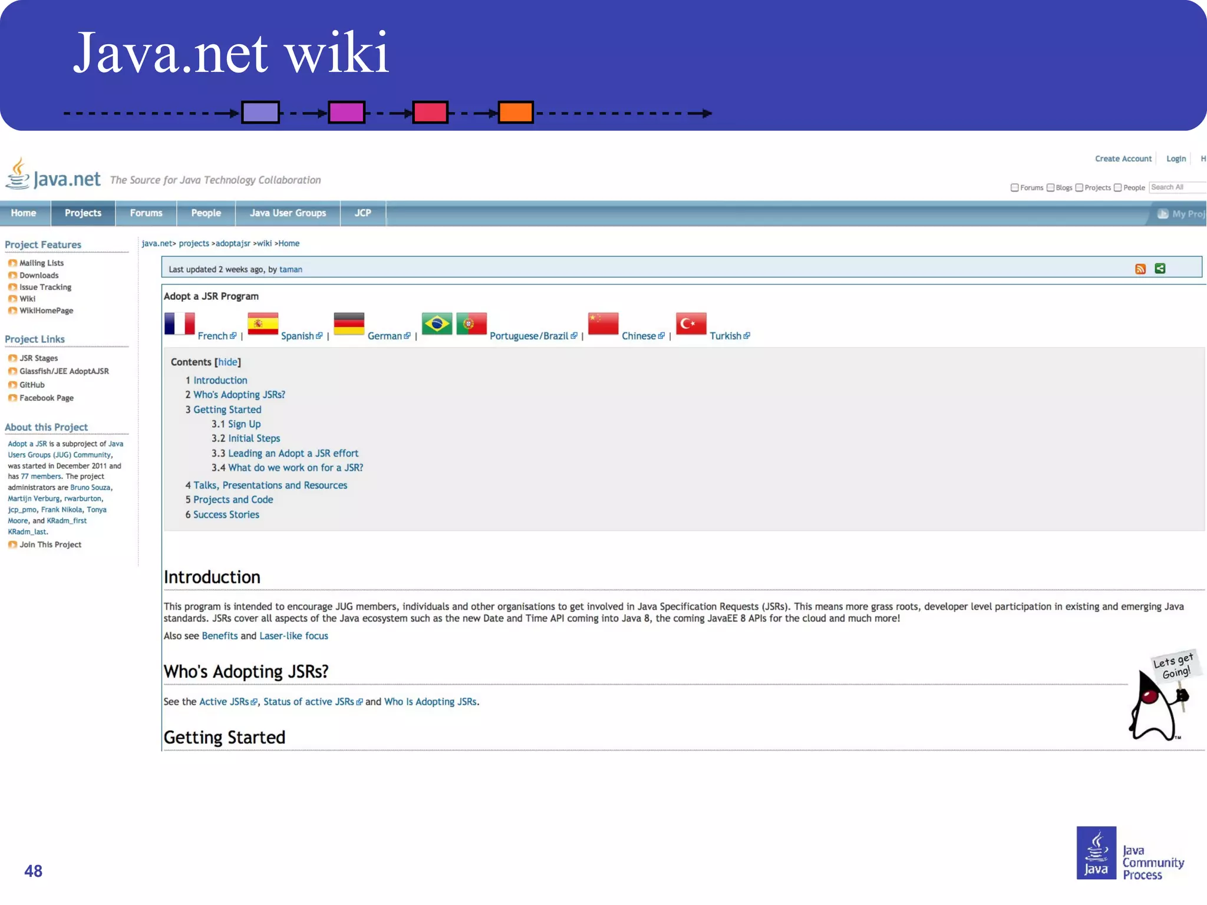Click the Search All input field

coord(1178,187)
